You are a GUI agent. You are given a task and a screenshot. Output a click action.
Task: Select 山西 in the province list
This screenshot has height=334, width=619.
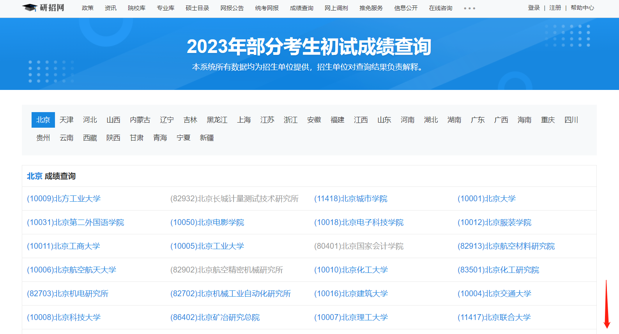tap(113, 120)
